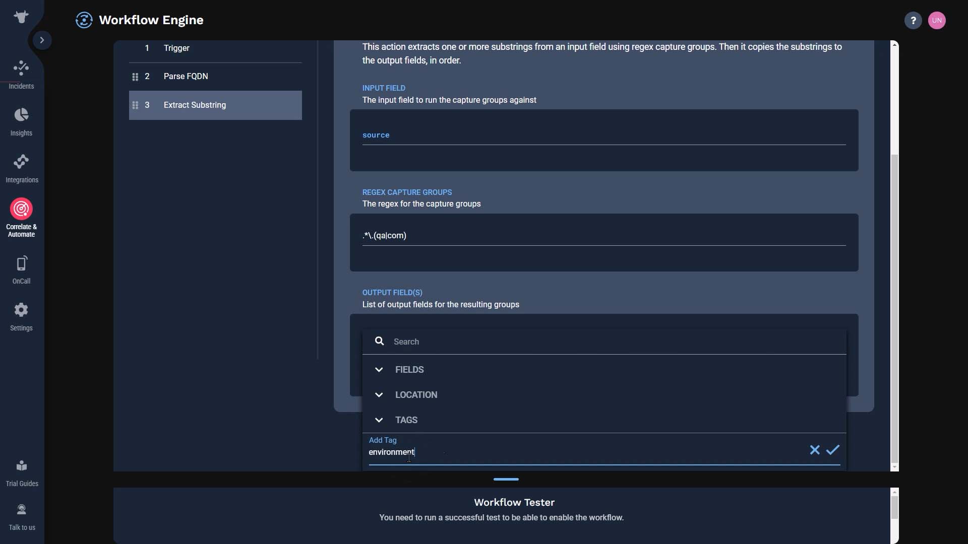
Task: Click the REGEX CAPTURE GROUPS label
Action: pos(407,192)
